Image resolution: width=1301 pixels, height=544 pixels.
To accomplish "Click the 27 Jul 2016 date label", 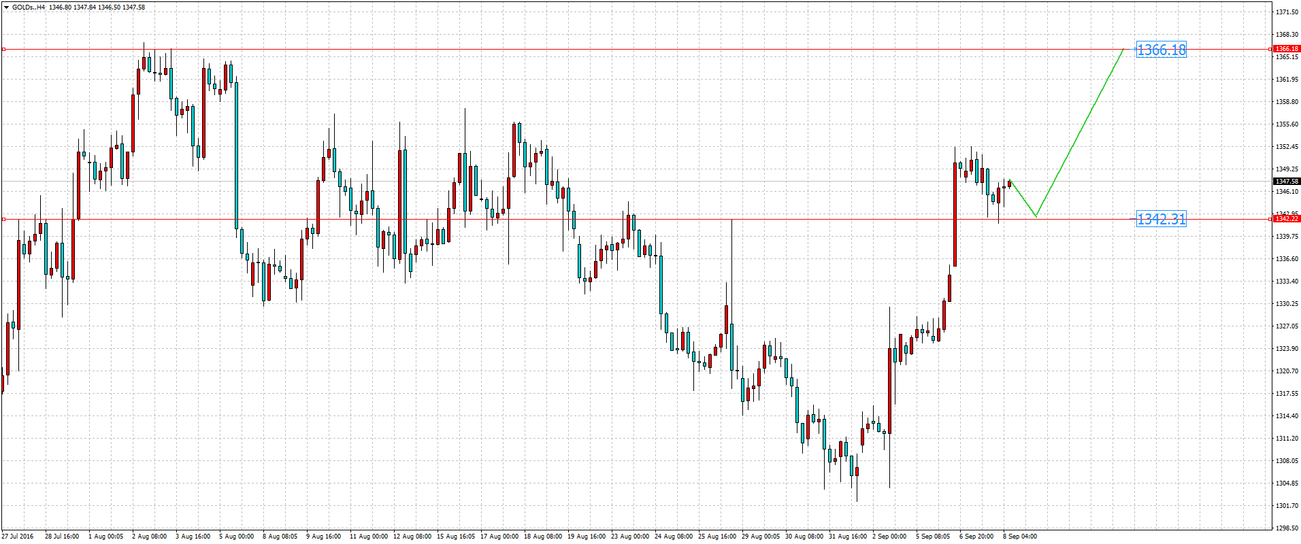I will coord(18,537).
